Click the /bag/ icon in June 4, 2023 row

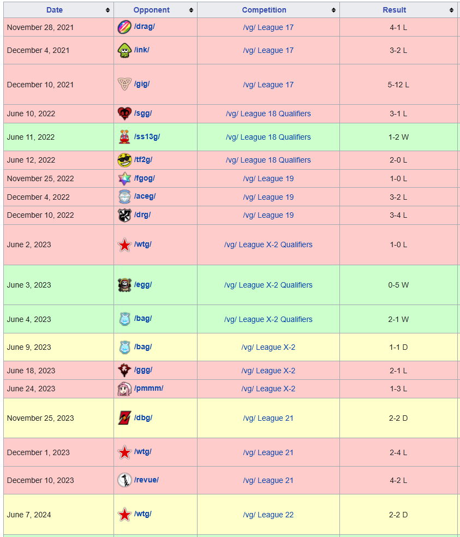tap(124, 319)
